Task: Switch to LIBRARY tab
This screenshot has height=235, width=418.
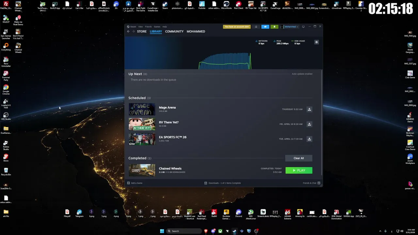Action: (156, 31)
